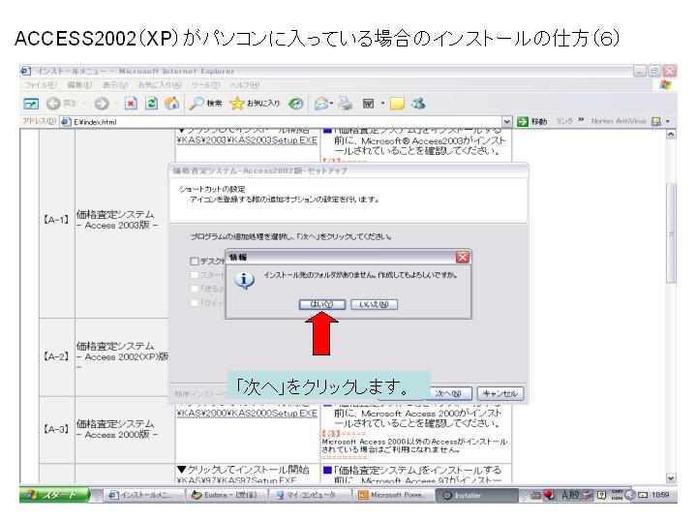
Task: Click the 次へ(N) button in setup
Action: 448,393
